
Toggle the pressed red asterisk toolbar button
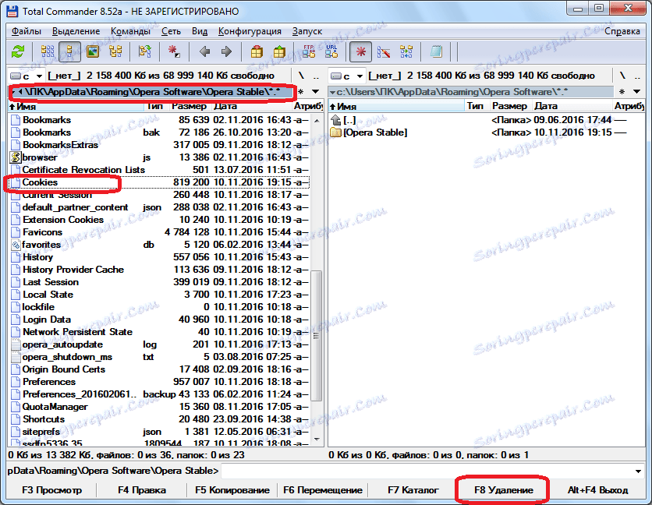point(360,51)
